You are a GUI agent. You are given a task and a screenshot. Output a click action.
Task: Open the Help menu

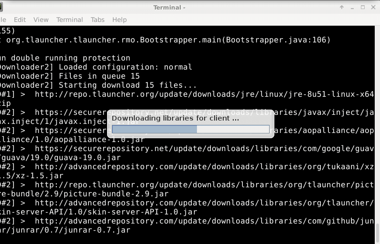coord(119,20)
